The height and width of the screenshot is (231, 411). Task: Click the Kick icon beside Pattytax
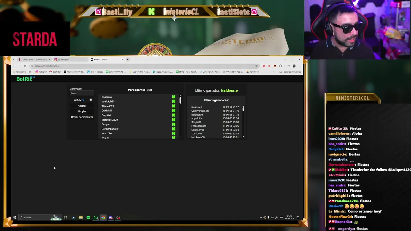174,124
